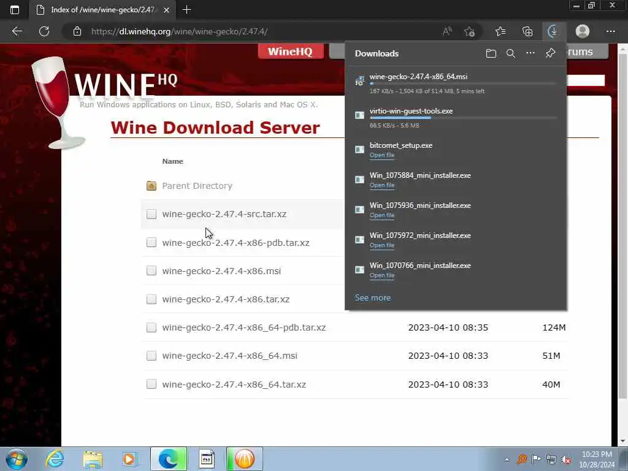Open file for Win_1075884_mini_installer.exe

pos(382,185)
